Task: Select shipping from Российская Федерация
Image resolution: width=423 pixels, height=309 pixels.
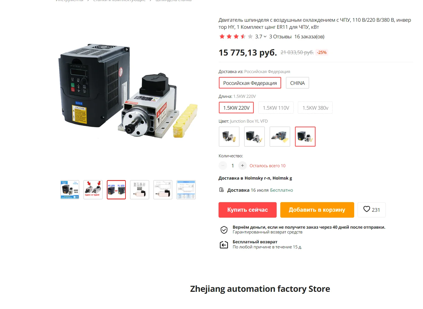Action: [250, 83]
